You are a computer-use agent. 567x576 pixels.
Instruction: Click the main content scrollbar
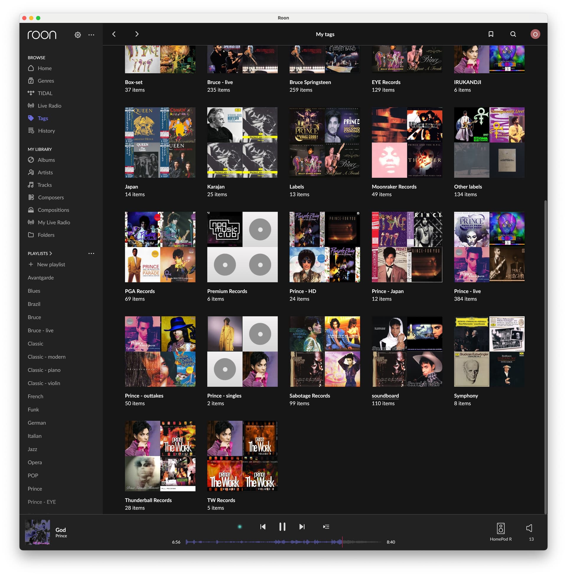coord(545,357)
